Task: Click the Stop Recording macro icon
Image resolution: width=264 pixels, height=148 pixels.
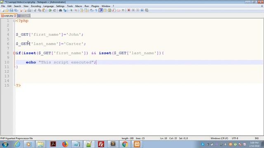Action: pos(133,10)
